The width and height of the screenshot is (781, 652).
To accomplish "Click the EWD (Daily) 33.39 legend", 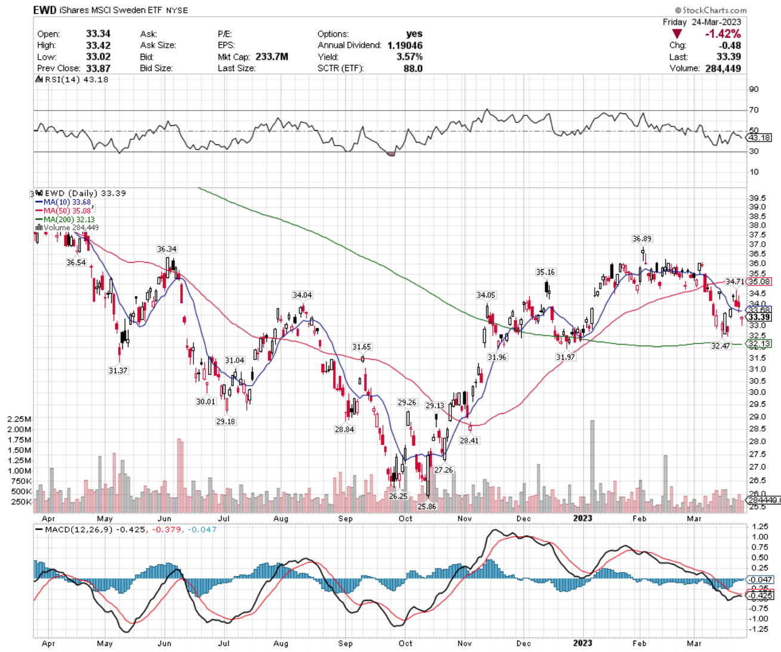I will point(85,193).
